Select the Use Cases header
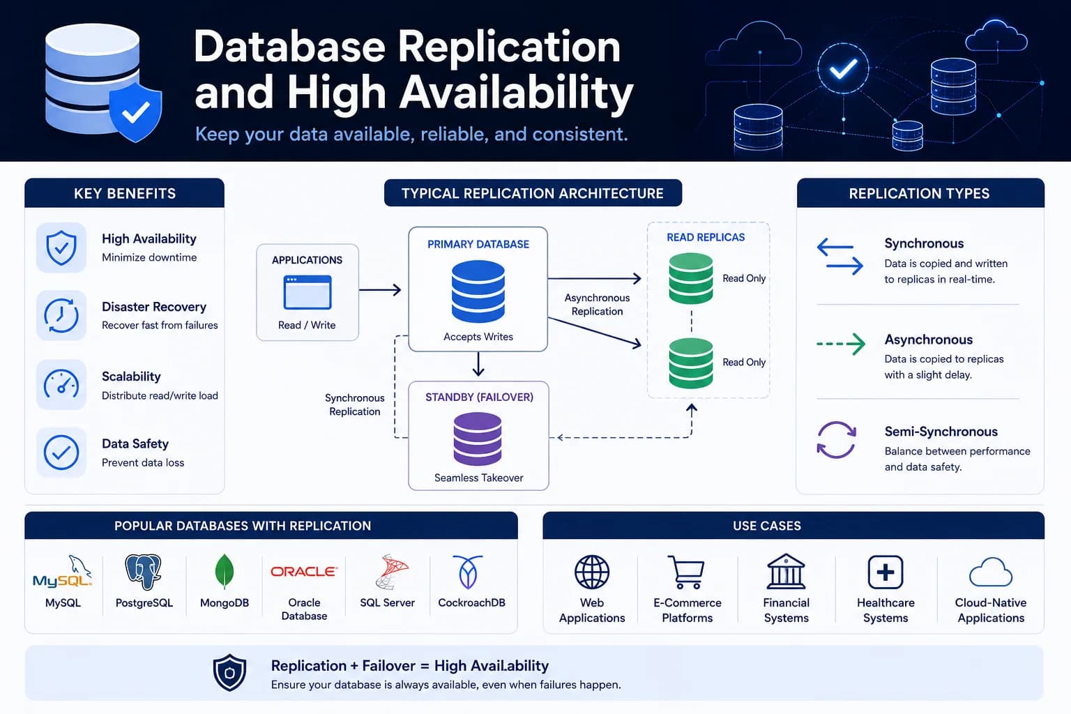1071x714 pixels. pos(793,526)
